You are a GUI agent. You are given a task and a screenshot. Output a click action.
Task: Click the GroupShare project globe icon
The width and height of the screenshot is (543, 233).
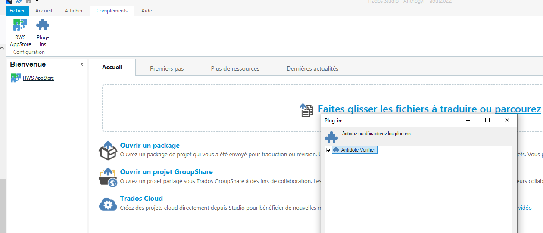point(108,177)
